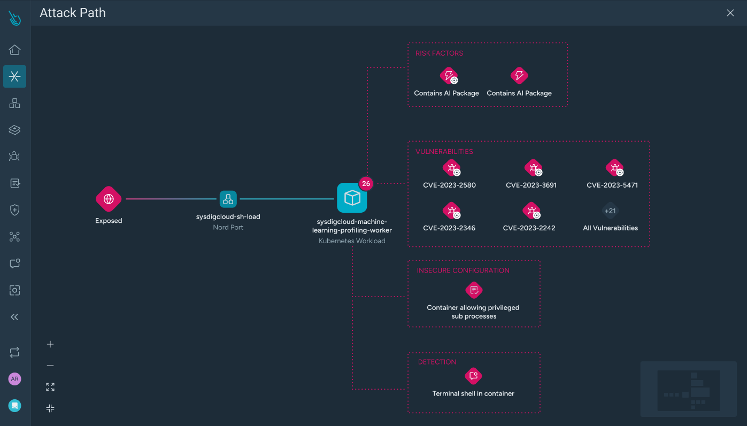Click the graph minimap thumbnail
This screenshot has width=747, height=426.
click(x=689, y=389)
